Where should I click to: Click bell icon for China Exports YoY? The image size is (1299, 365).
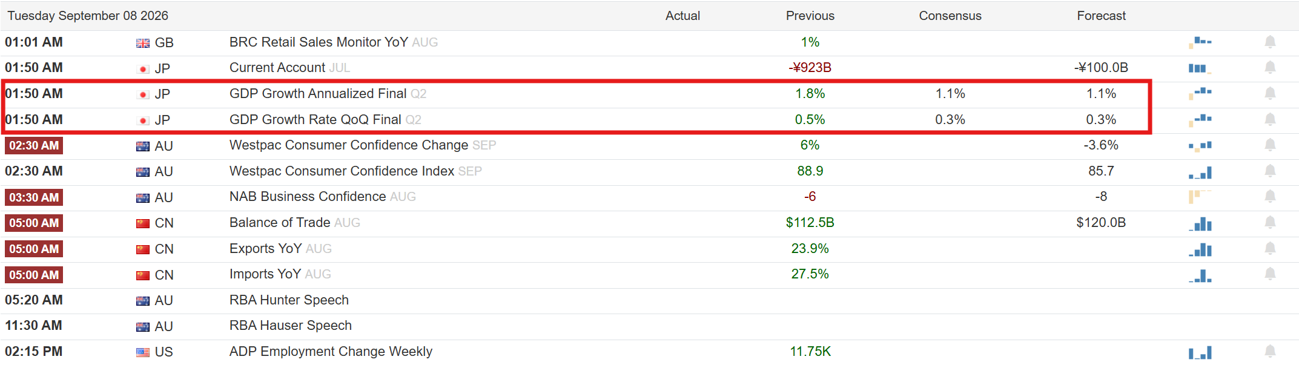pyautogui.click(x=1270, y=248)
